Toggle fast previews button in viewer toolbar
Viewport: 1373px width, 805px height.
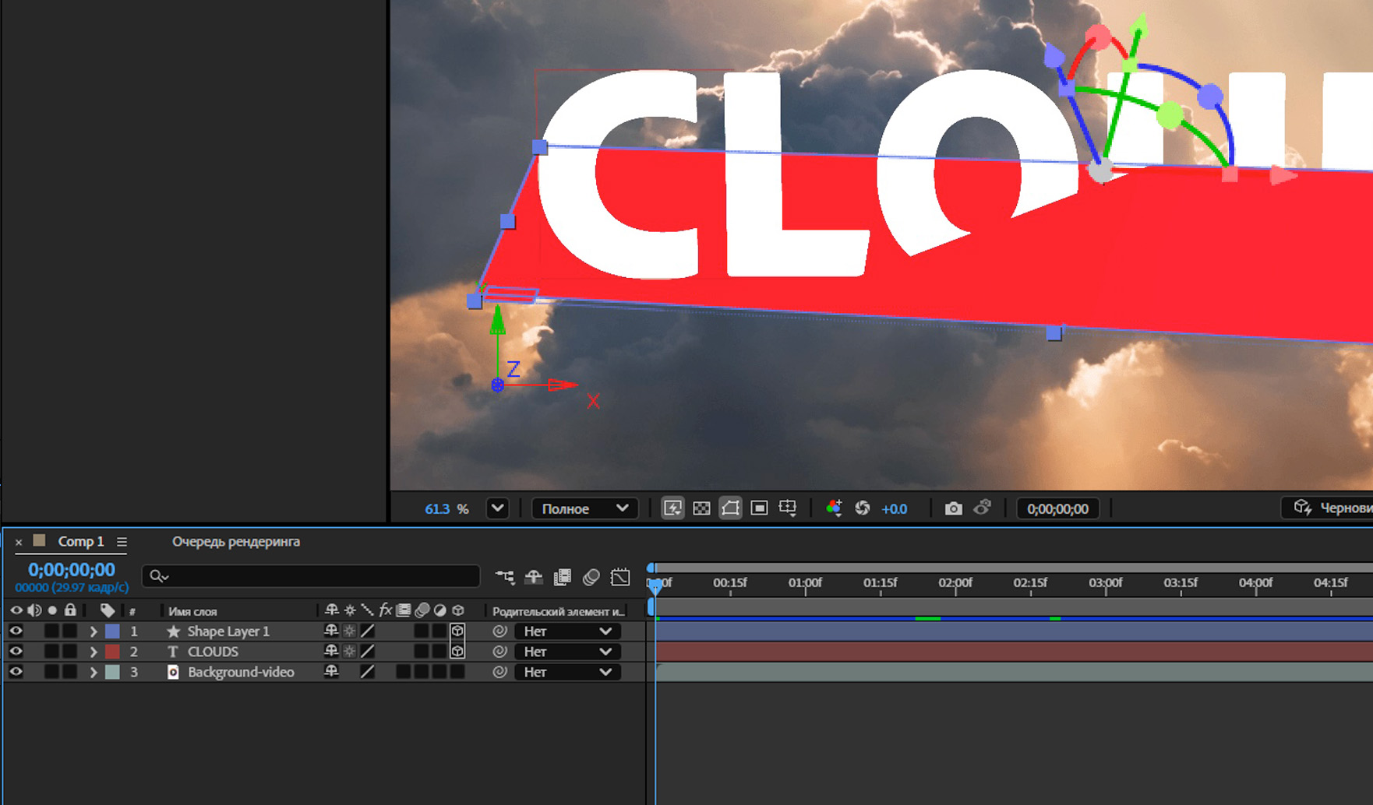coord(672,508)
